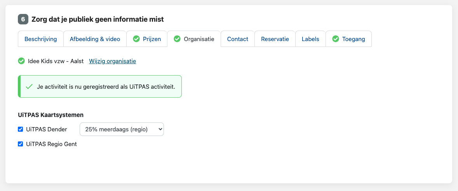Image resolution: width=458 pixels, height=191 pixels.
Task: Open the Labels tab
Action: 310,39
